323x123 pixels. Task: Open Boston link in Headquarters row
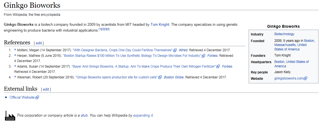pyautogui.click(x=279, y=62)
